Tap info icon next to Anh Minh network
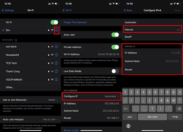 pyautogui.click(x=56, y=47)
